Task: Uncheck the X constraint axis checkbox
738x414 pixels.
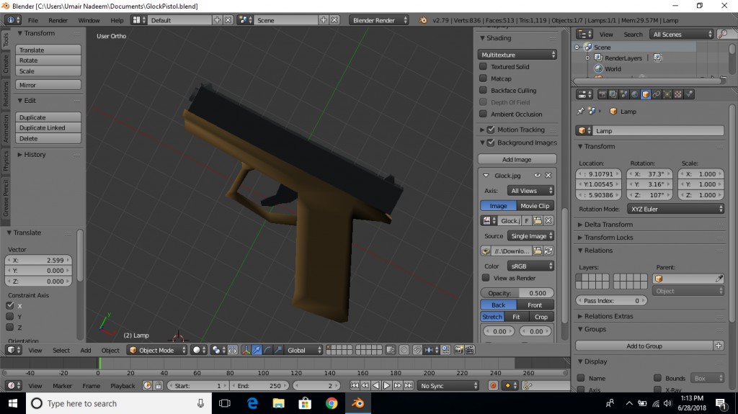Action: coord(10,305)
